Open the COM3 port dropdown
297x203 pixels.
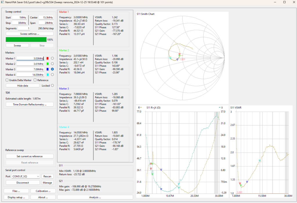(x=26, y=176)
